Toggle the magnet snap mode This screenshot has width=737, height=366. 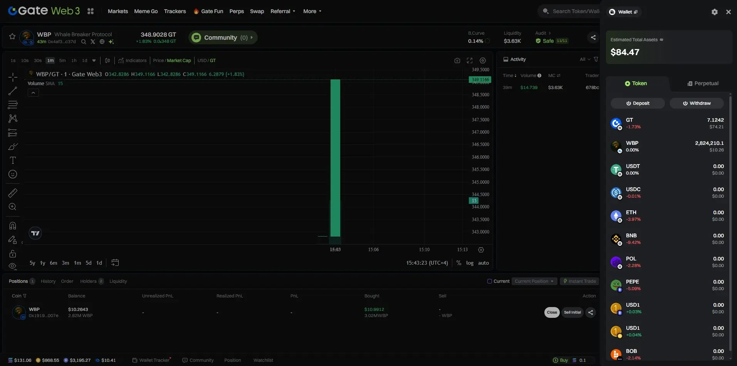tap(13, 226)
